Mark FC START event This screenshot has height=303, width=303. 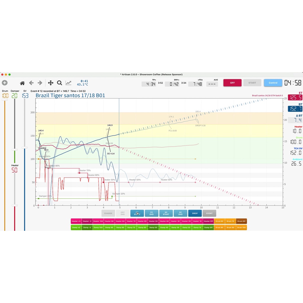(137, 213)
